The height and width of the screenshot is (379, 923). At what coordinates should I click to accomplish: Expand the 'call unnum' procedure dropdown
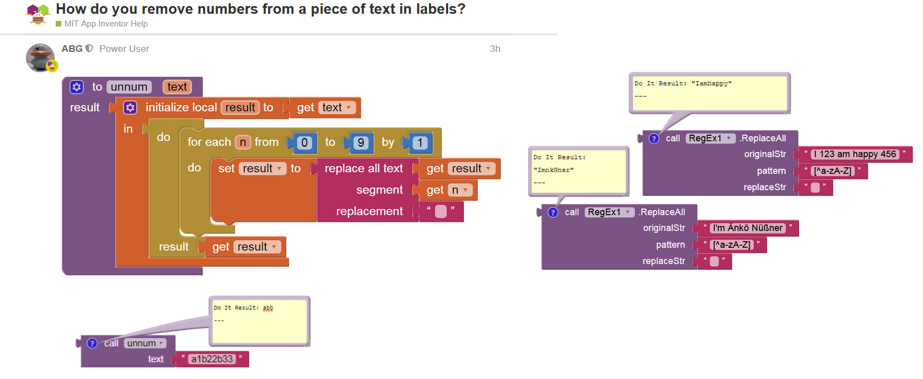click(161, 344)
